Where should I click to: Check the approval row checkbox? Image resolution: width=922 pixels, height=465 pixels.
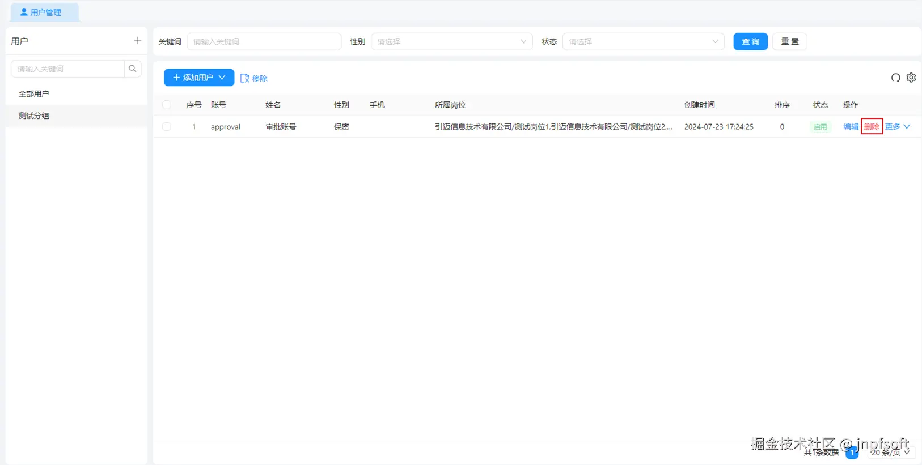click(167, 127)
